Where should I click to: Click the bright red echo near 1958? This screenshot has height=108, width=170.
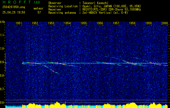pyautogui.click(x=131, y=63)
